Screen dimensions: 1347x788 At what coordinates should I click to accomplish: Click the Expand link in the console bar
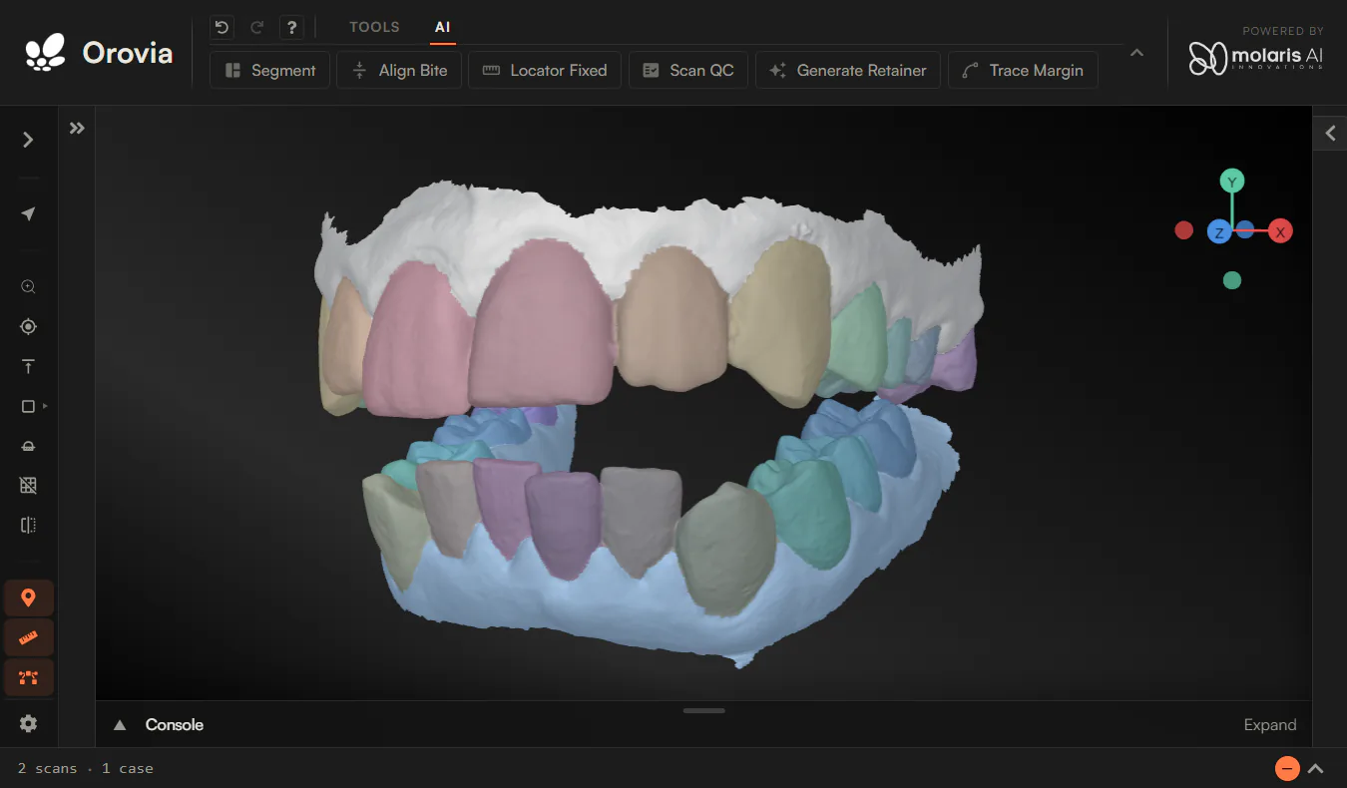pos(1269,725)
